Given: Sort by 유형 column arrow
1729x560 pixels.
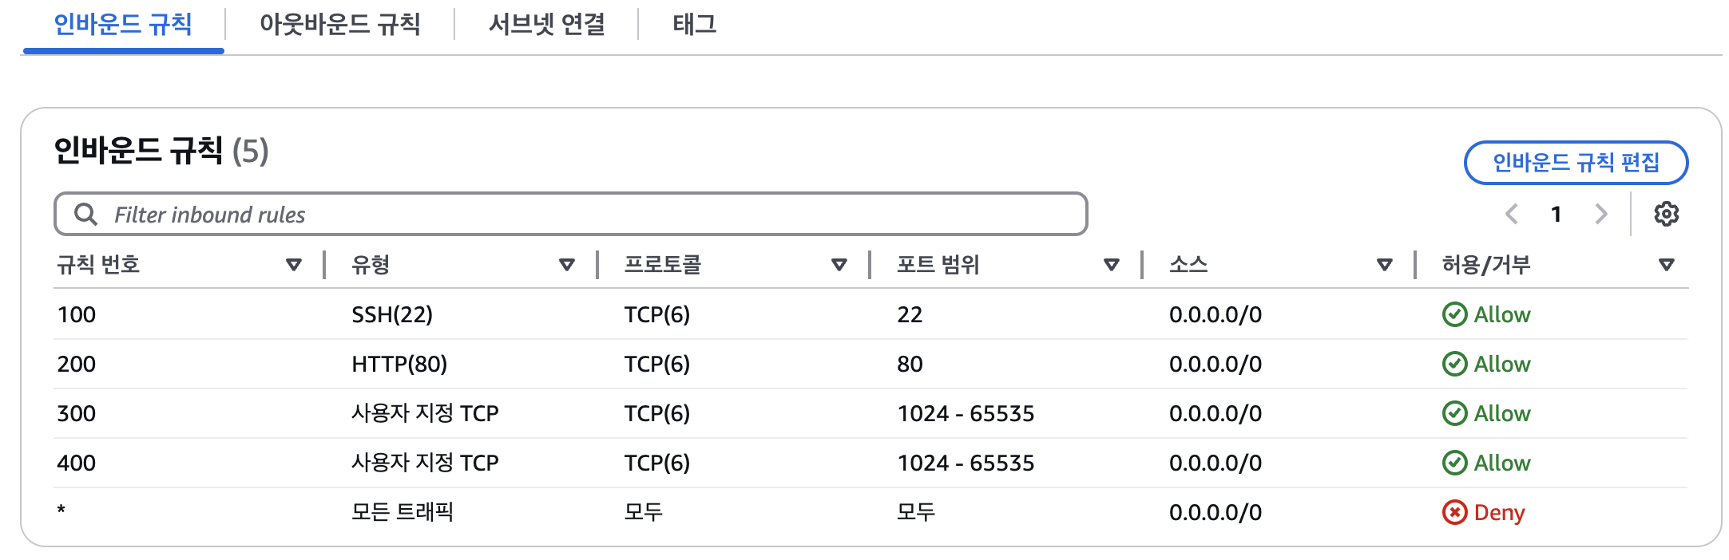Looking at the screenshot, I should (x=567, y=265).
